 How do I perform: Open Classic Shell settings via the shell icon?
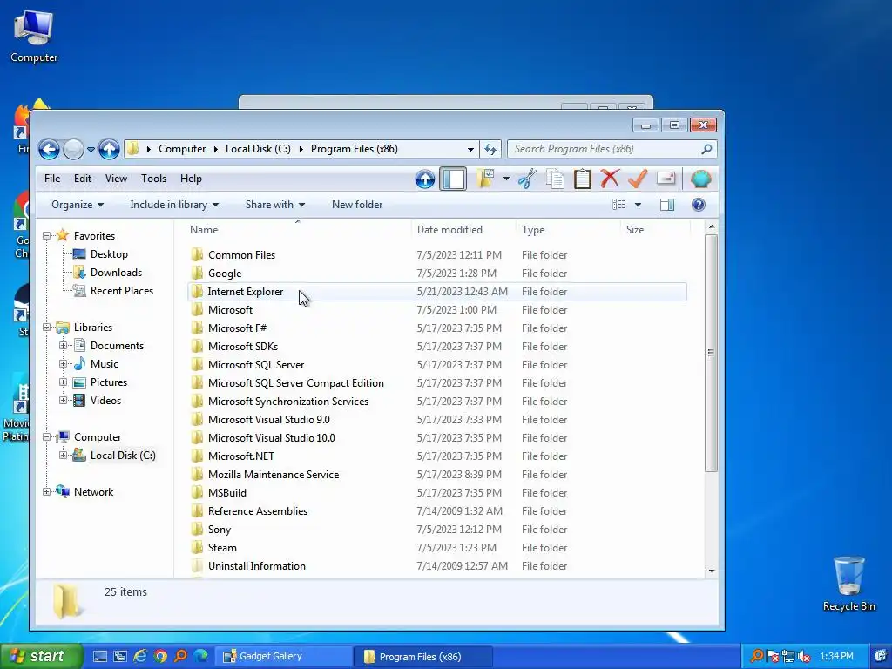coord(701,179)
